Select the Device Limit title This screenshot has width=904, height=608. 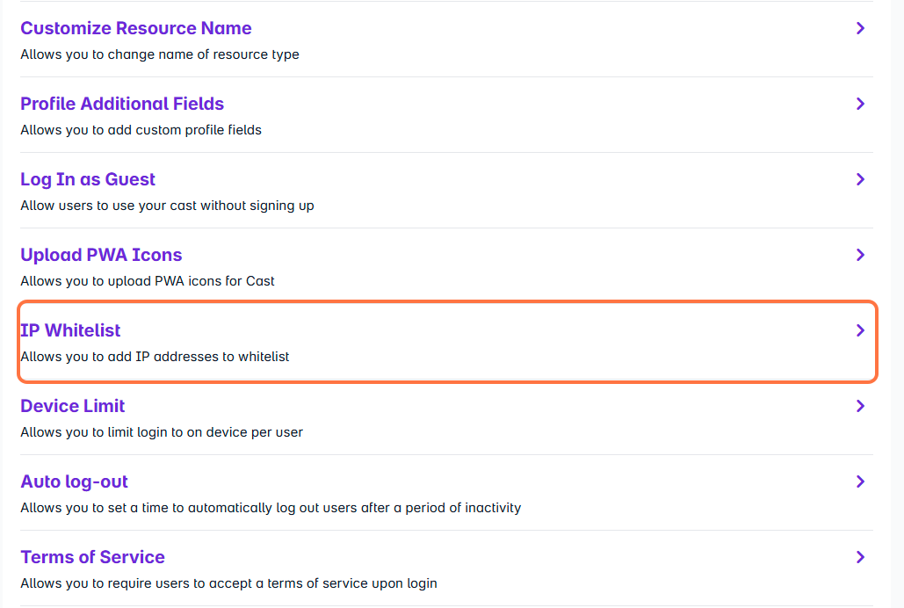73,406
